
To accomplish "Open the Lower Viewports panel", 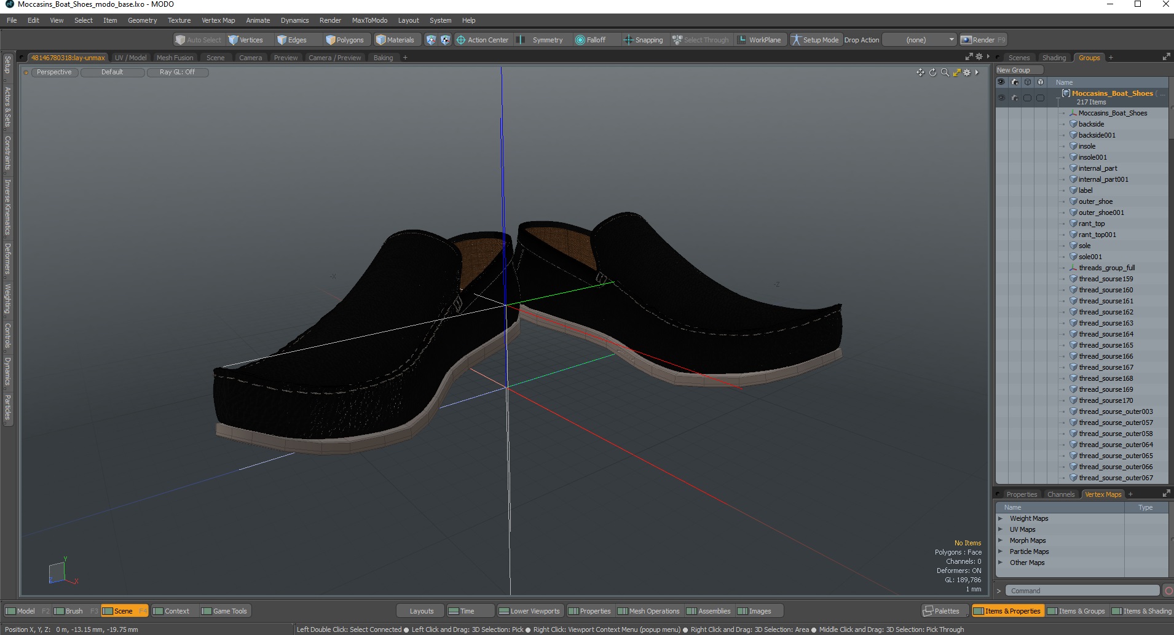I will point(529,611).
